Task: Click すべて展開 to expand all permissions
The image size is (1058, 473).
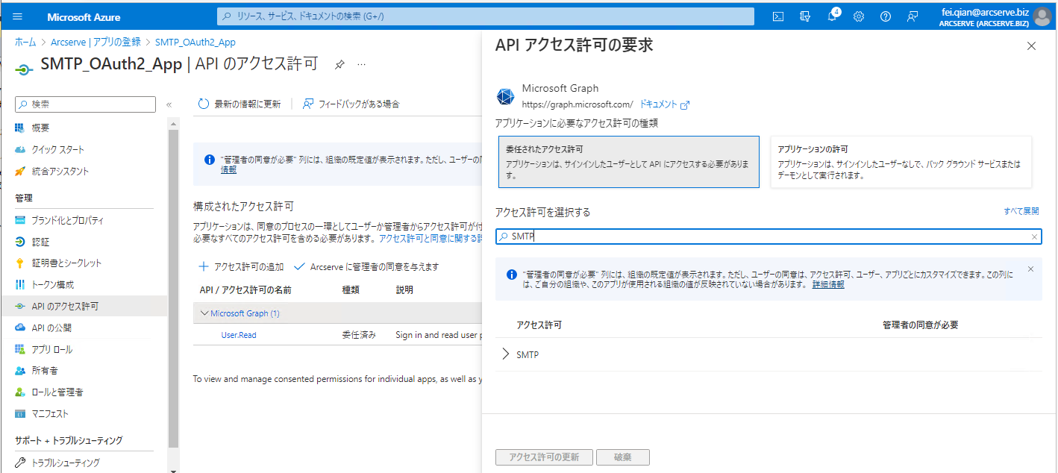Action: [1021, 212]
